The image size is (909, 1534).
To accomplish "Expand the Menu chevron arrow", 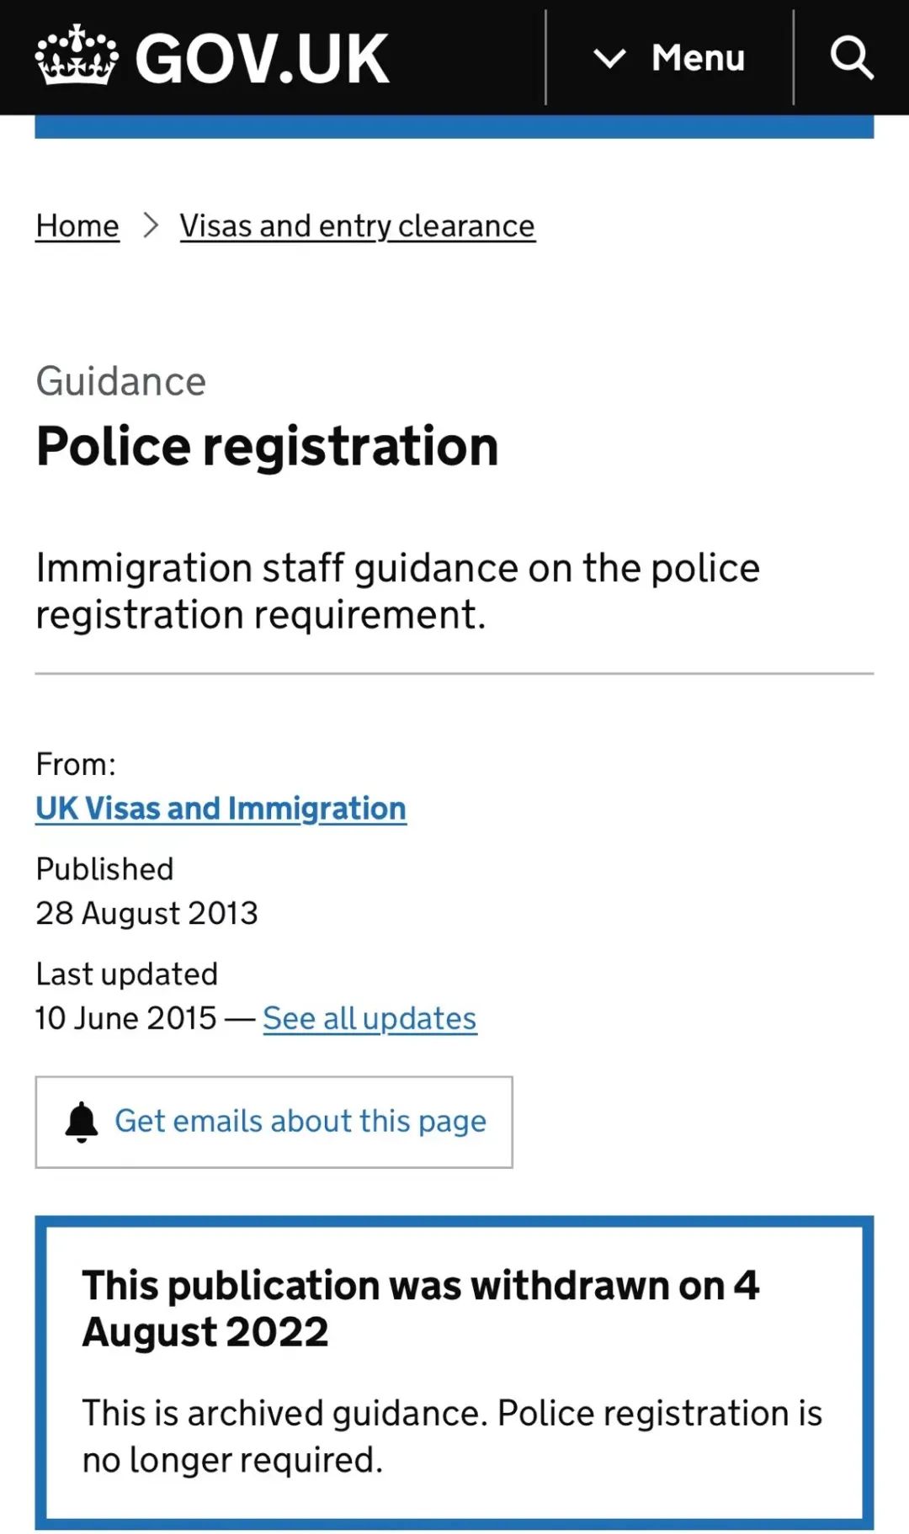I will pyautogui.click(x=609, y=58).
